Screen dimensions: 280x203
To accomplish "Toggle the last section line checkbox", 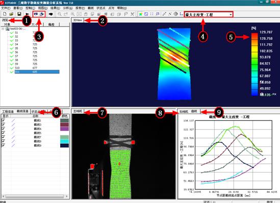I will 3,145.
